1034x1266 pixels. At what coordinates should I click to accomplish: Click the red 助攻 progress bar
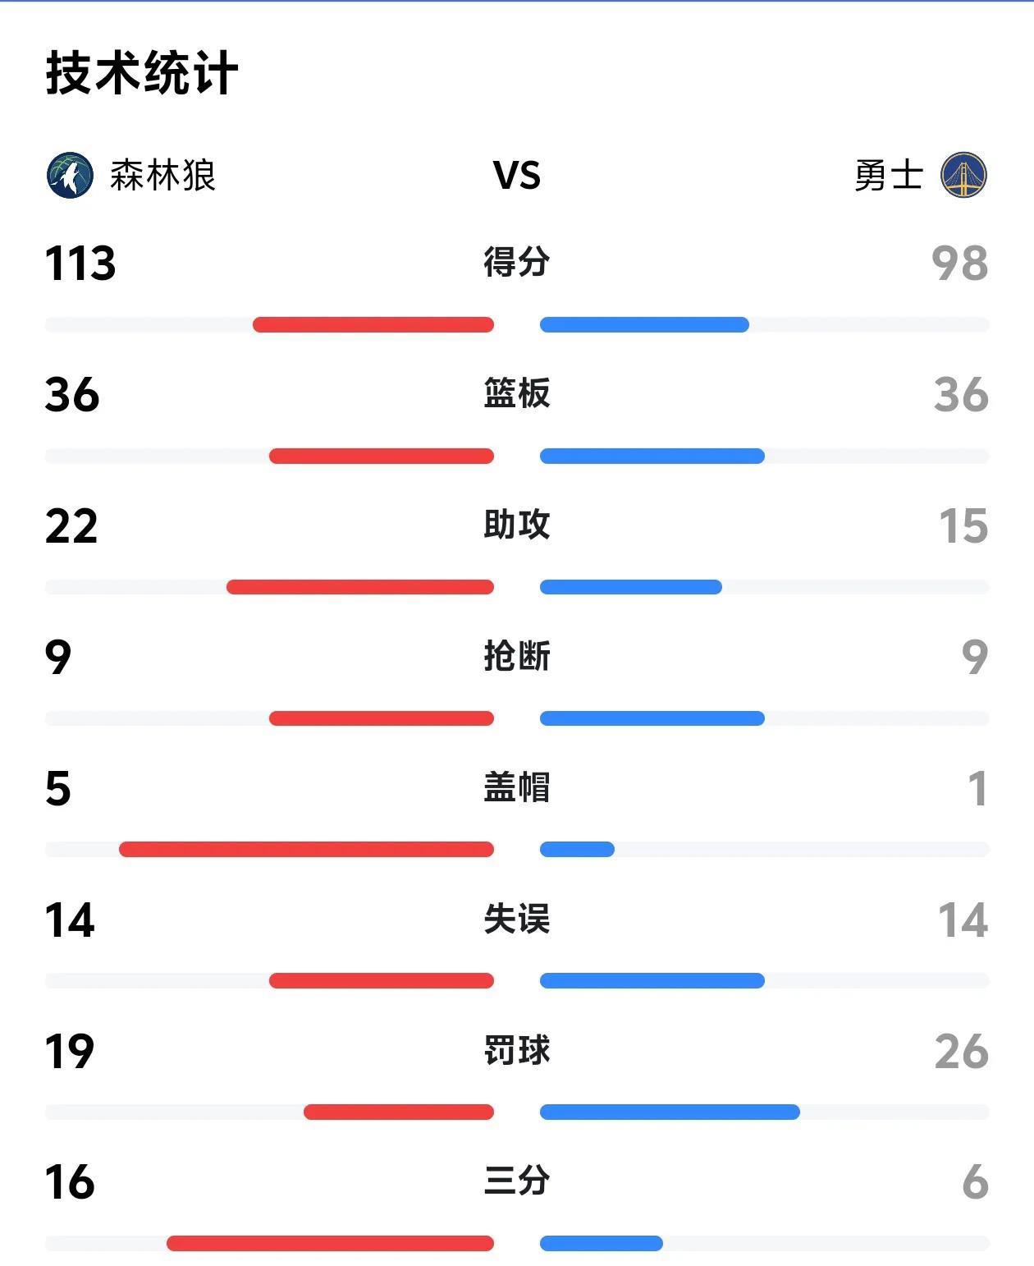coord(360,587)
